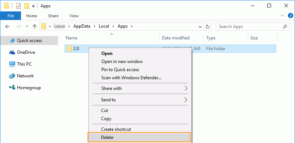Click AppData in the address path
Viewport: 295px width, 143px height.
[x=82, y=26]
